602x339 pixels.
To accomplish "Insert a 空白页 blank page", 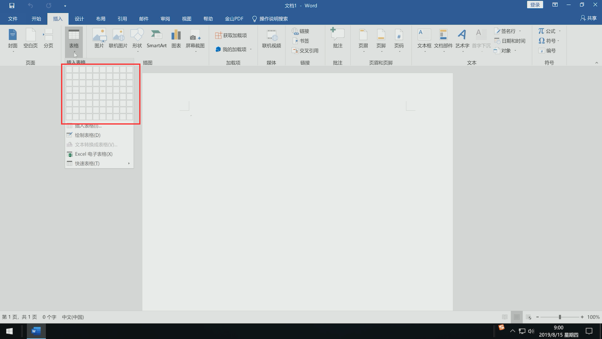I will coord(31,39).
